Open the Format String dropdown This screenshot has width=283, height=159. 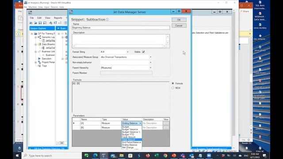(128, 52)
